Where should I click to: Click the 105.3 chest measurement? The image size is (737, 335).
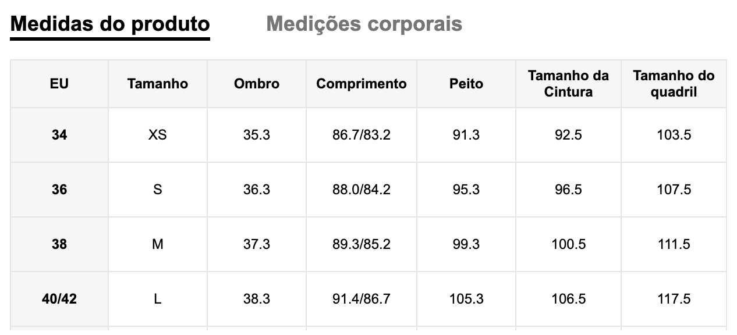click(x=466, y=299)
